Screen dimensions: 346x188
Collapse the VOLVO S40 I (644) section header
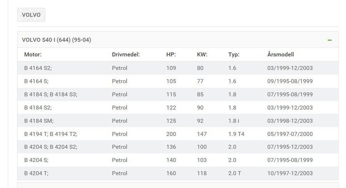(x=57, y=40)
